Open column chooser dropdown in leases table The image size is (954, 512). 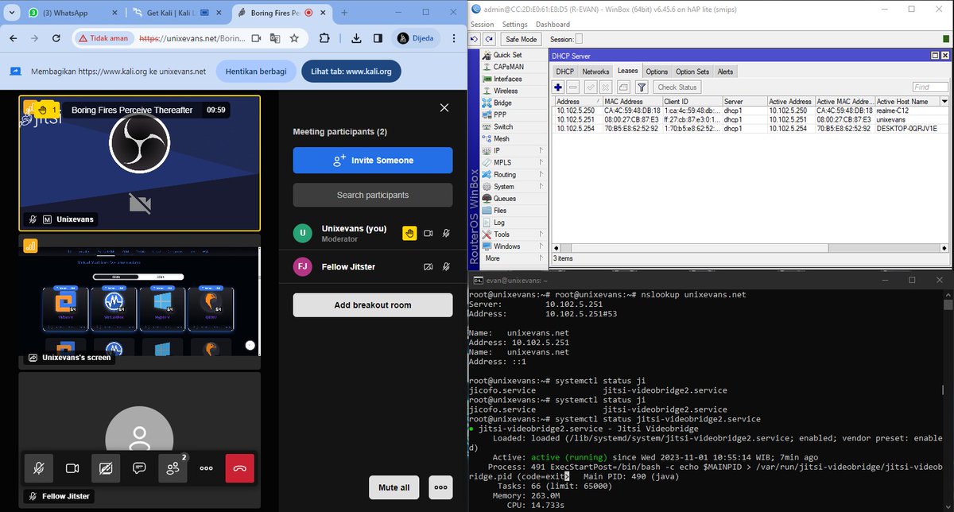944,101
